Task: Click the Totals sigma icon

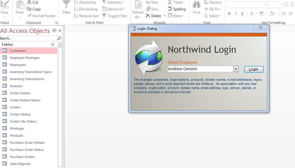Action: 170,2
